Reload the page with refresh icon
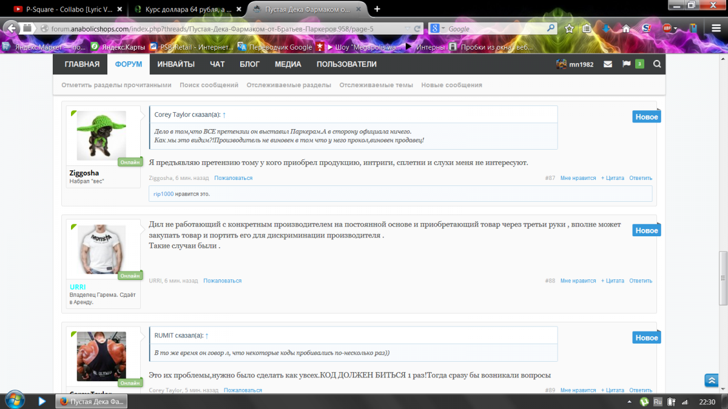This screenshot has height=409, width=728. tap(417, 28)
